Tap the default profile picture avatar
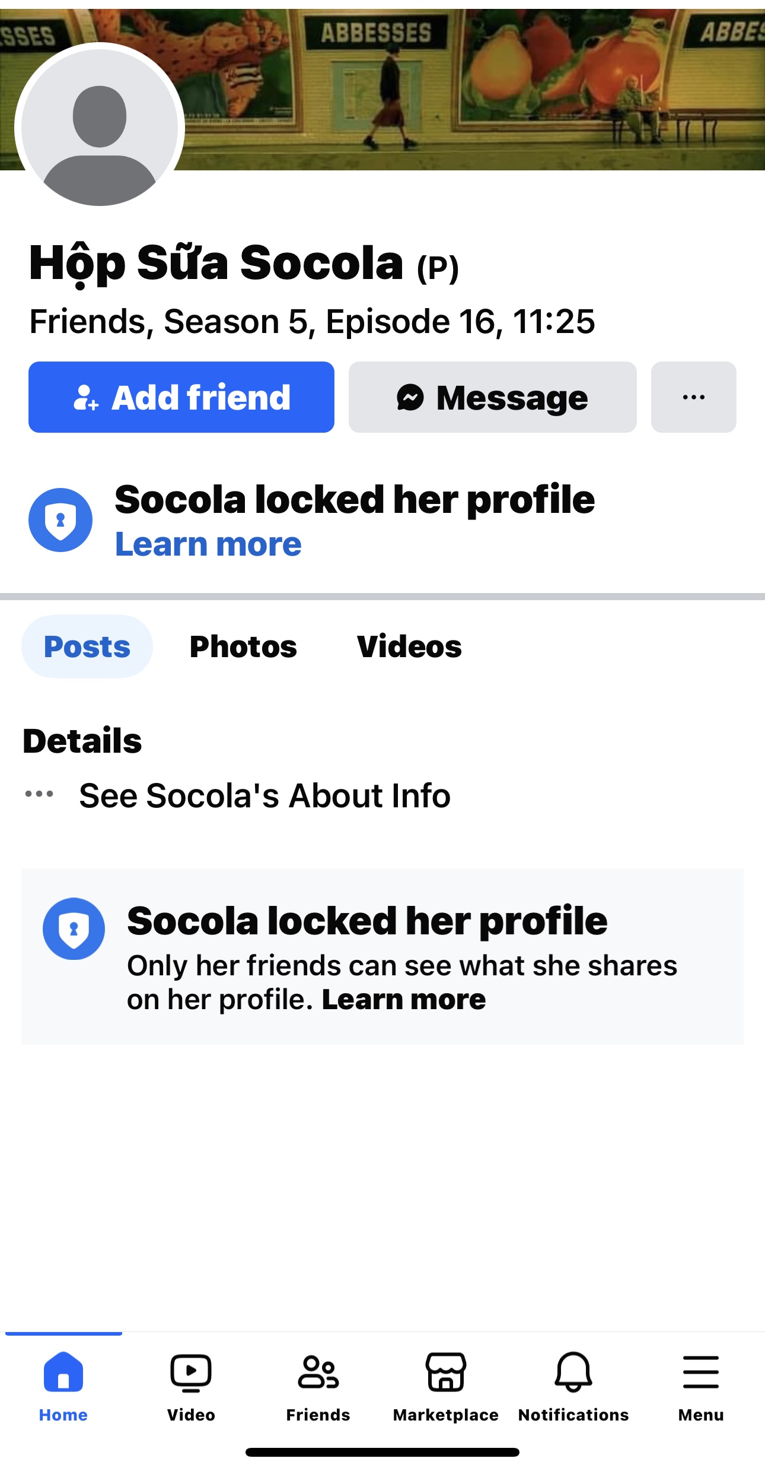The image size is (765, 1471). pos(100,128)
